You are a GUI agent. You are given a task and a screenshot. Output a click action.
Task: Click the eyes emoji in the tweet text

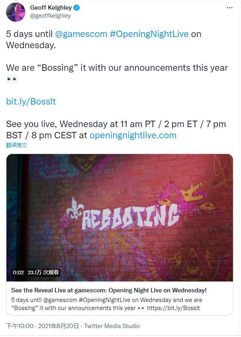pyautogui.click(x=12, y=79)
